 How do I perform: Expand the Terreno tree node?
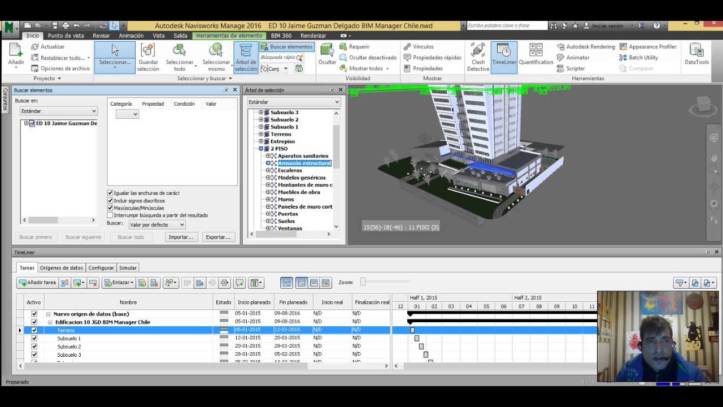pos(261,134)
